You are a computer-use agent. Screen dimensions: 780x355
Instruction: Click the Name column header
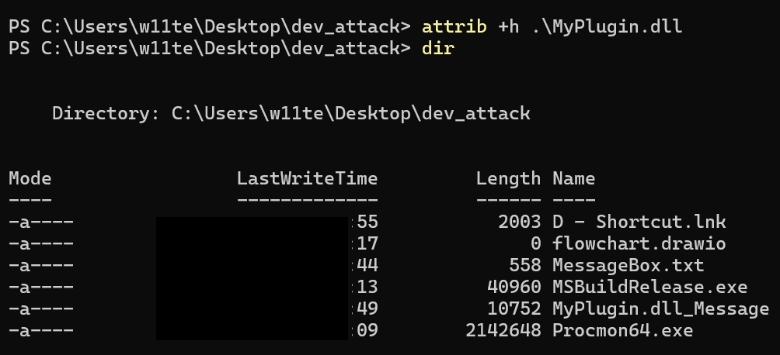coord(573,179)
